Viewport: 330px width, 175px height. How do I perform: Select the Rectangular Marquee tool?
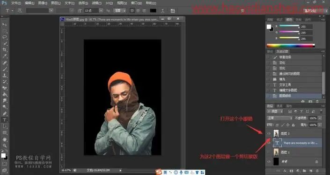click(5, 31)
